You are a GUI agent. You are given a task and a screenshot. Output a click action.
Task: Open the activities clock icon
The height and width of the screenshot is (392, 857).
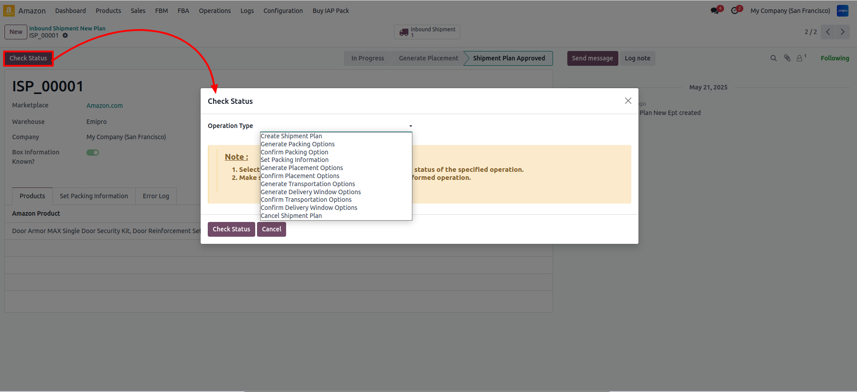(x=735, y=11)
